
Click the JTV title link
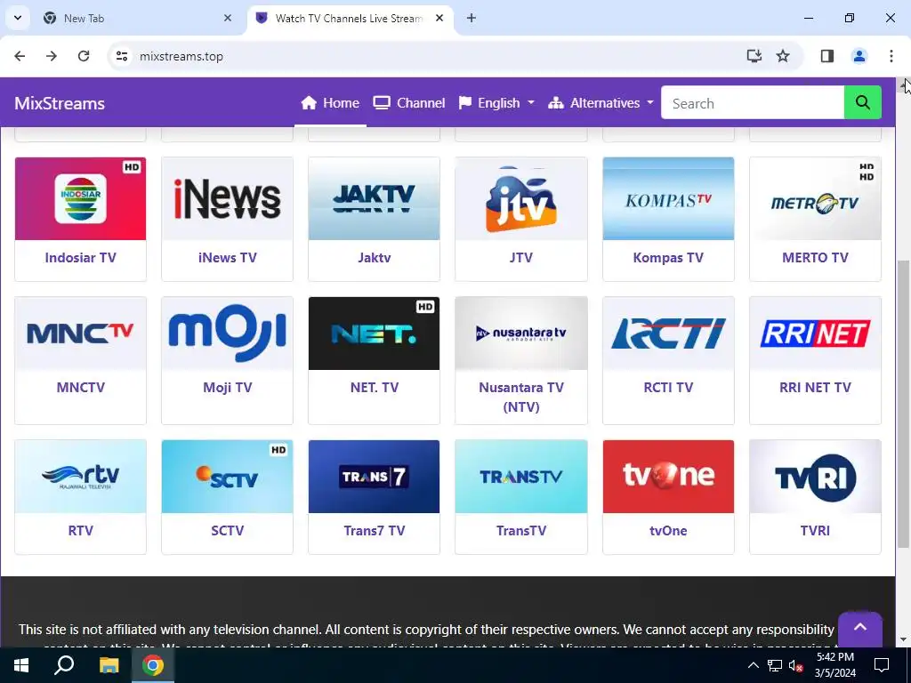click(x=521, y=257)
